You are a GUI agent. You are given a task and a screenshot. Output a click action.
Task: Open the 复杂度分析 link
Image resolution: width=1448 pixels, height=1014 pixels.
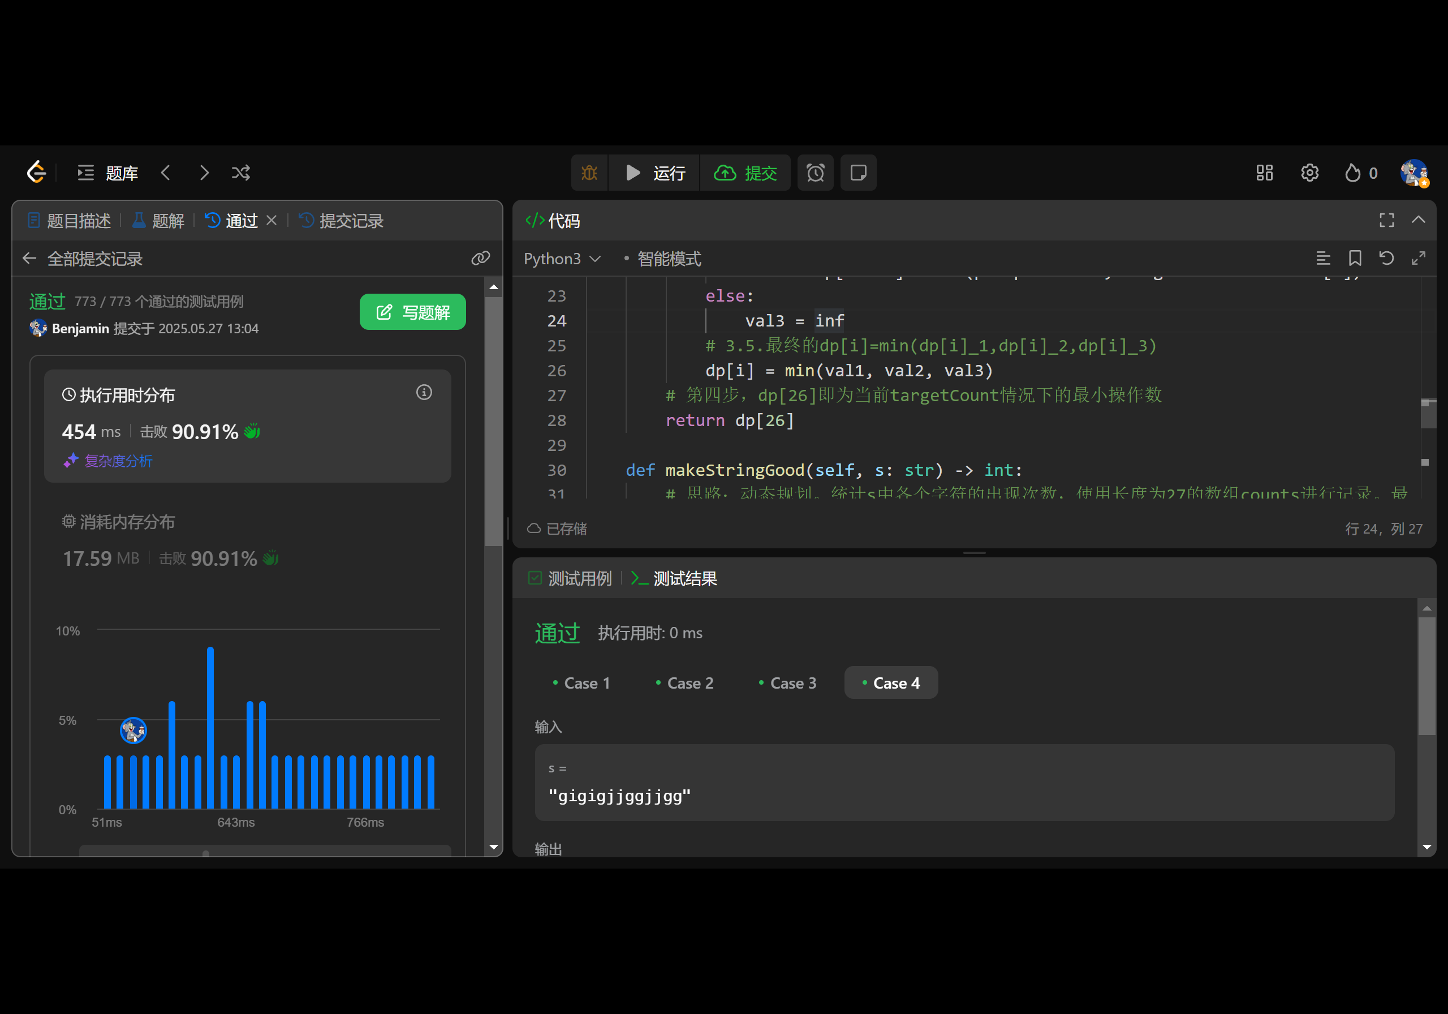[x=117, y=461]
